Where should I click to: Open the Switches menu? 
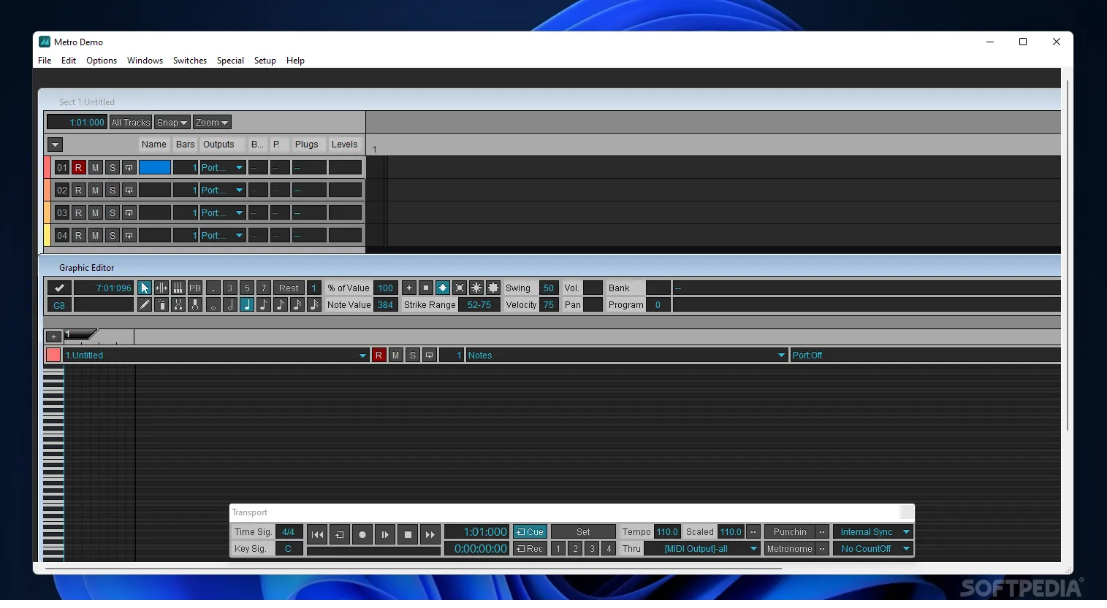point(189,61)
